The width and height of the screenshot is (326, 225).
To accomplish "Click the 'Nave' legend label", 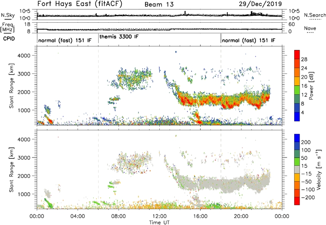I will point(310,28).
